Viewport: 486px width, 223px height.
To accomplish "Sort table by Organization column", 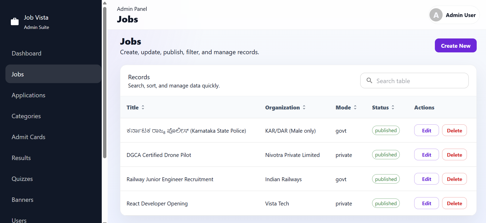I will [285, 107].
